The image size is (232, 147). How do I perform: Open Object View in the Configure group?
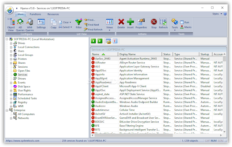pyautogui.click(x=11, y=25)
